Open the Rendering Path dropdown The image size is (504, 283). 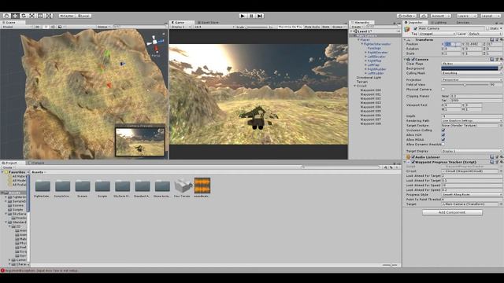472,120
